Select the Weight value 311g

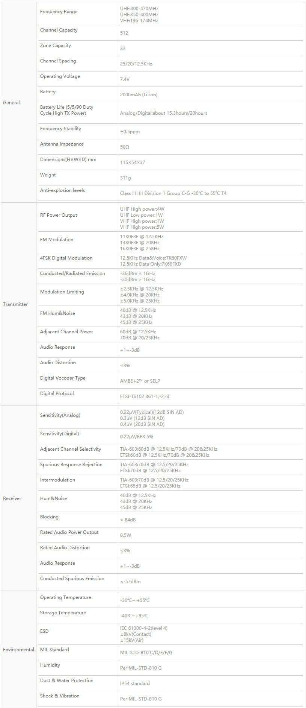[125, 178]
